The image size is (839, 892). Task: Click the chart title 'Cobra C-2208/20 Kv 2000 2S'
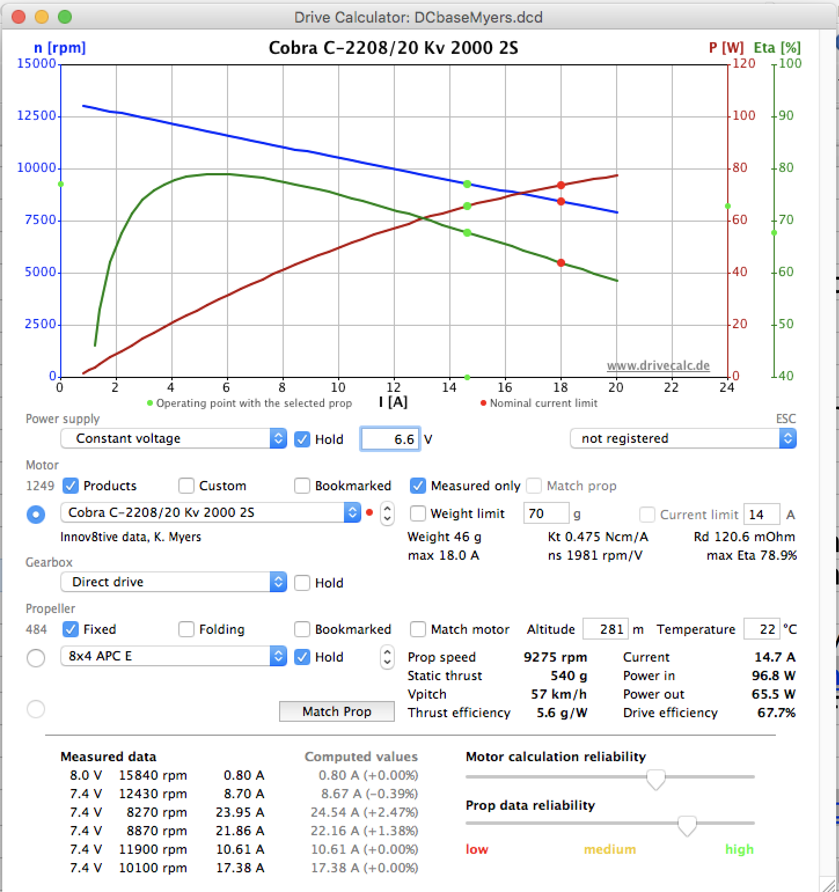393,47
